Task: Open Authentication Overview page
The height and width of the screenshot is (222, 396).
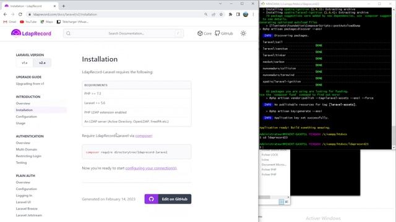Action: tap(23, 142)
